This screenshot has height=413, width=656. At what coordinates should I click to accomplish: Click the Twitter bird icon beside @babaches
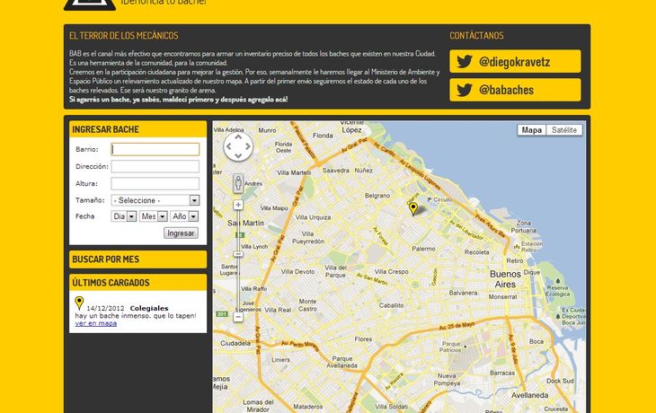coord(465,90)
